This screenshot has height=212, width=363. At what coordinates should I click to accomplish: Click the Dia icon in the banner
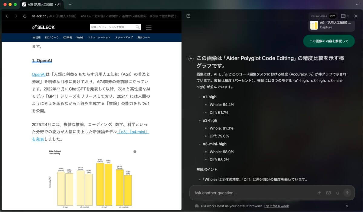(197, 206)
